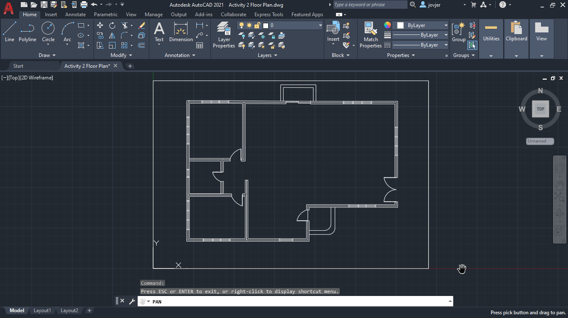This screenshot has height=318, width=568.
Task: Expand the Draw panel
Action: pyautogui.click(x=47, y=55)
